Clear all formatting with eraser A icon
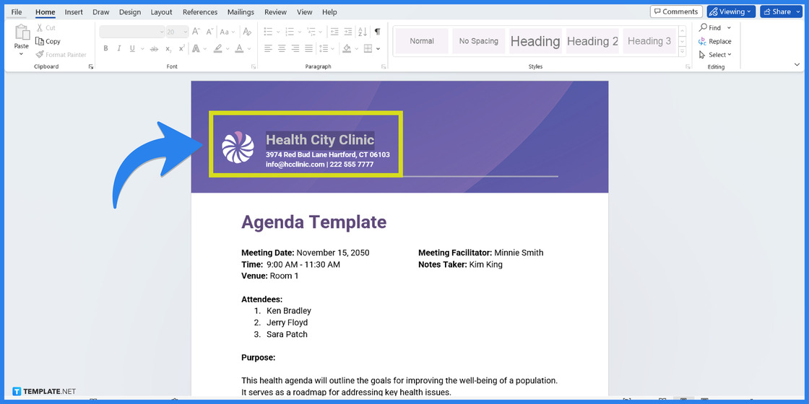 pos(247,32)
